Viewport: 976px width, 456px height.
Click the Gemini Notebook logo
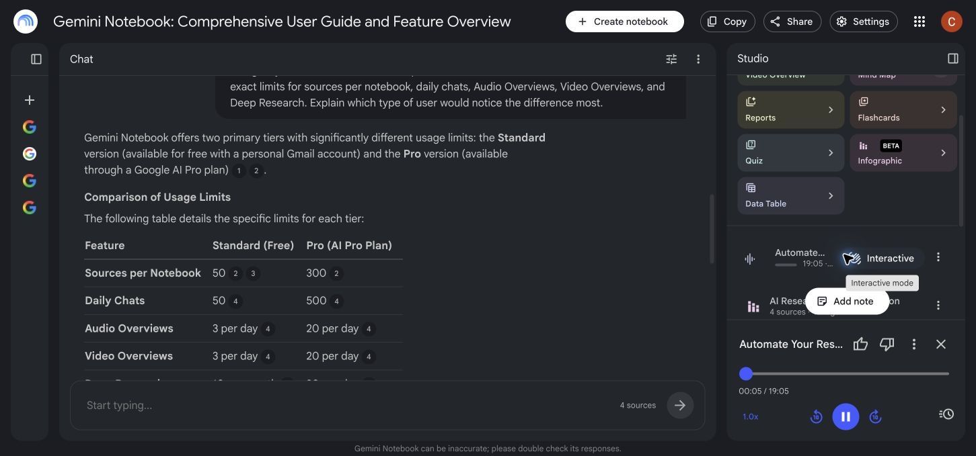26,21
